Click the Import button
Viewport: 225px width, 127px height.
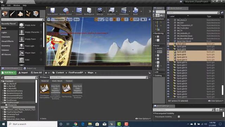coord(23,73)
